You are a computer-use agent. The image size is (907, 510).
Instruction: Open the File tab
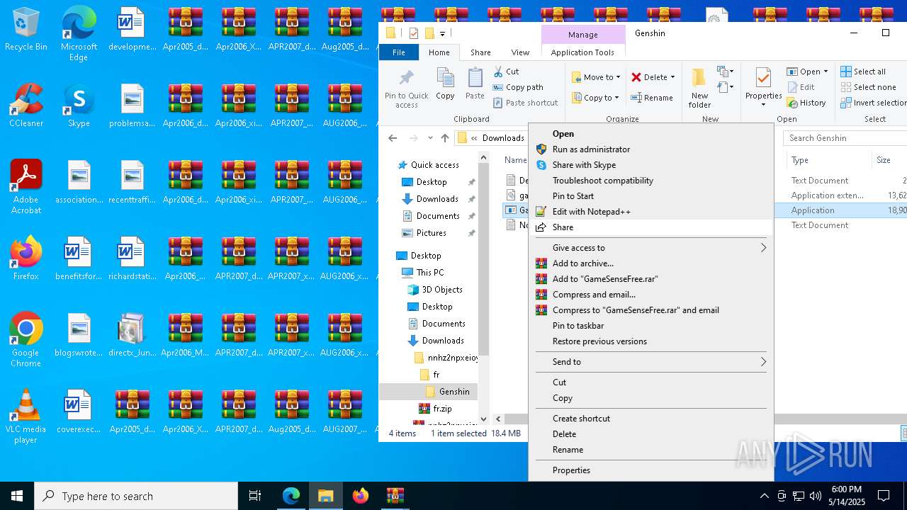pos(399,52)
